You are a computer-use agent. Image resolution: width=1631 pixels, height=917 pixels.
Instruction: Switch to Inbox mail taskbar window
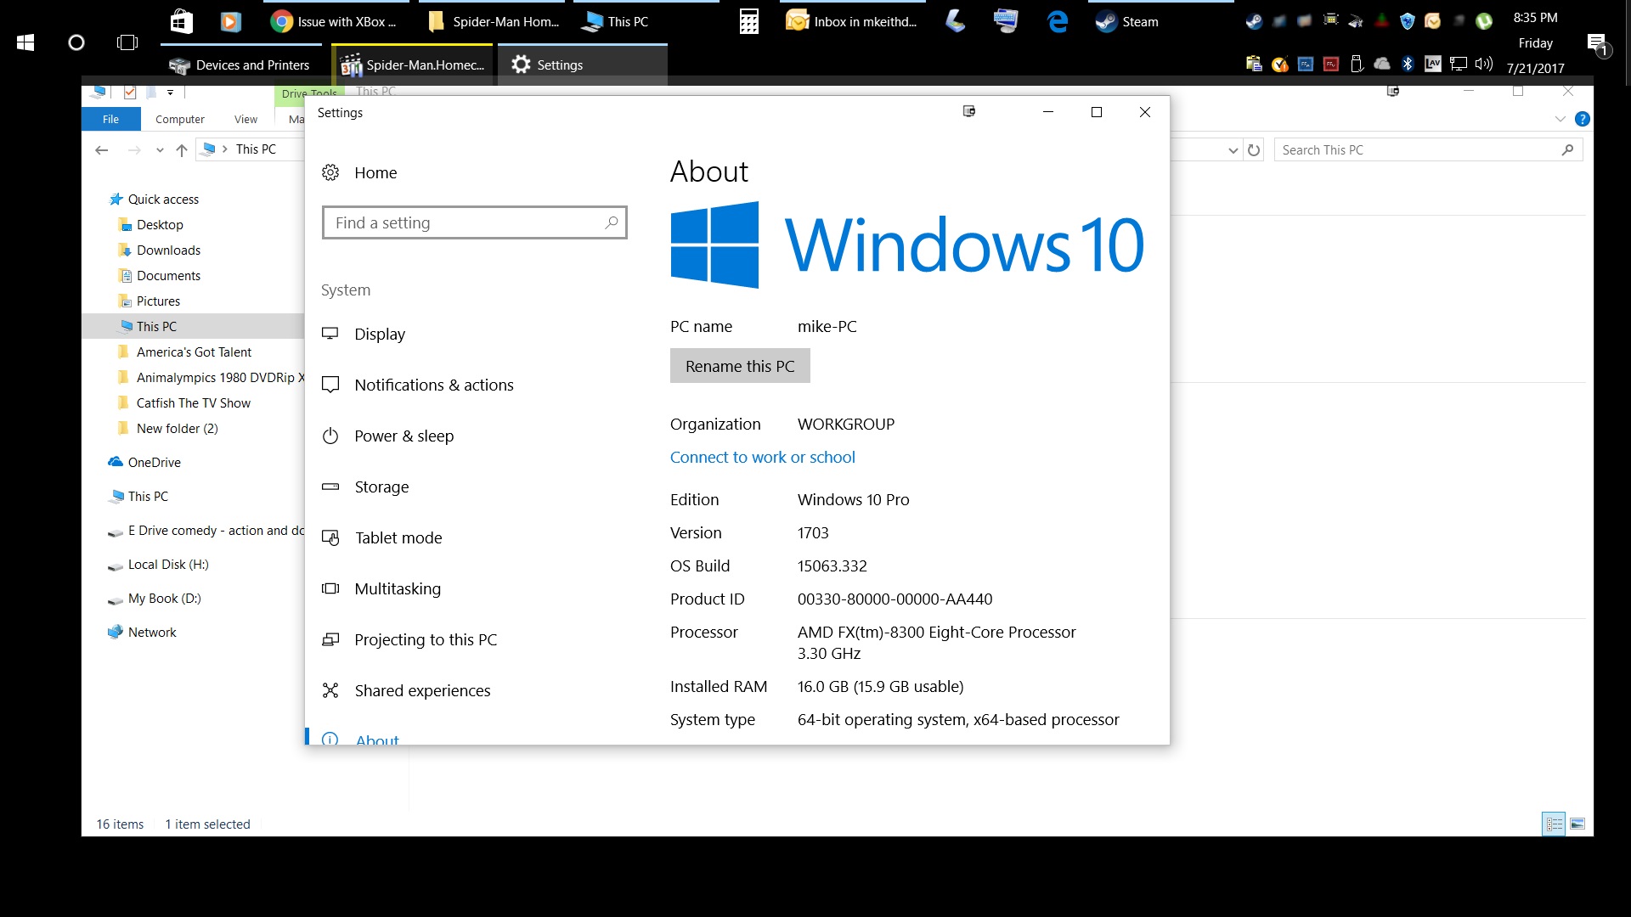point(852,21)
